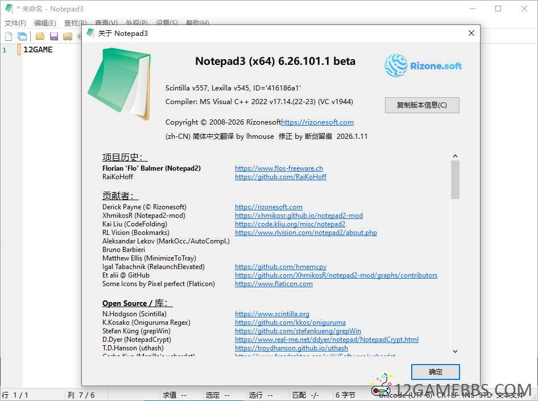Click the Scintilla v557 version line

pos(233,88)
